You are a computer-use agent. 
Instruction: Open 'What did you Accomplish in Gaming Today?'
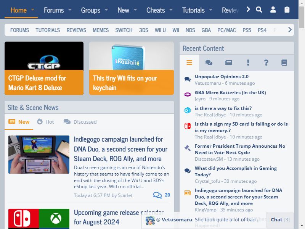tap(236, 171)
